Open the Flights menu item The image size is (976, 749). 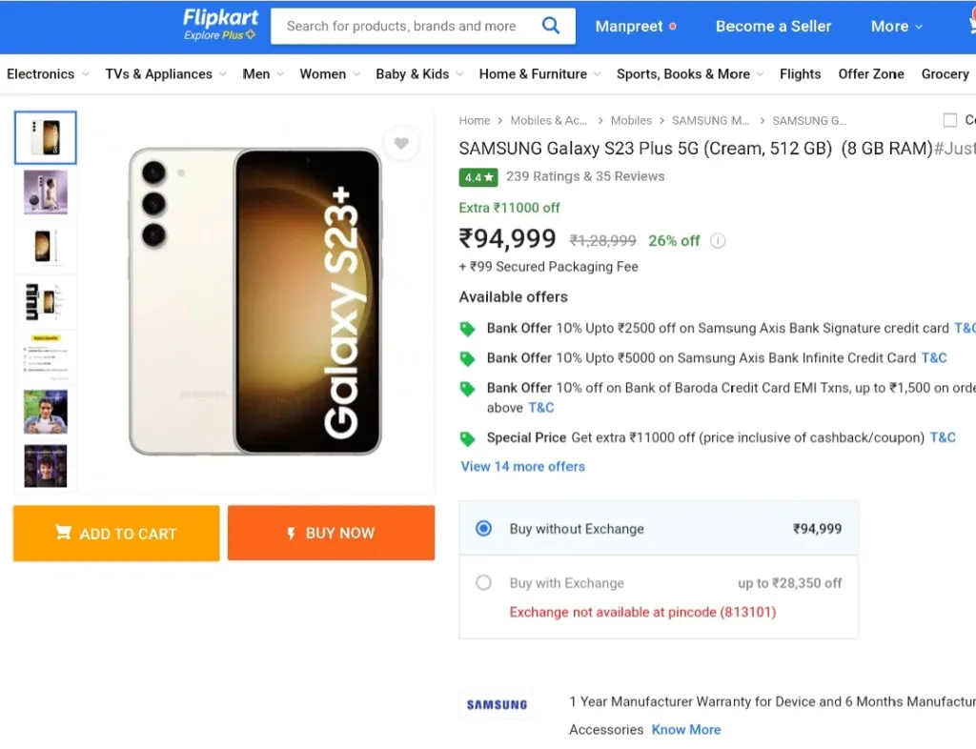(800, 74)
